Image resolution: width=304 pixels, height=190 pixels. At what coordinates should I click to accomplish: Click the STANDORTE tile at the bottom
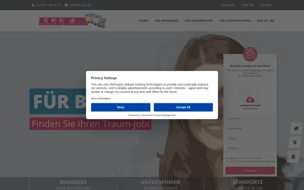248,183
